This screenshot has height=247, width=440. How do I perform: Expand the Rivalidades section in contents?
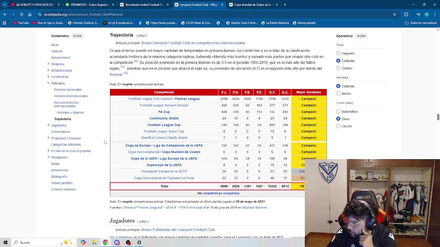point(48,157)
